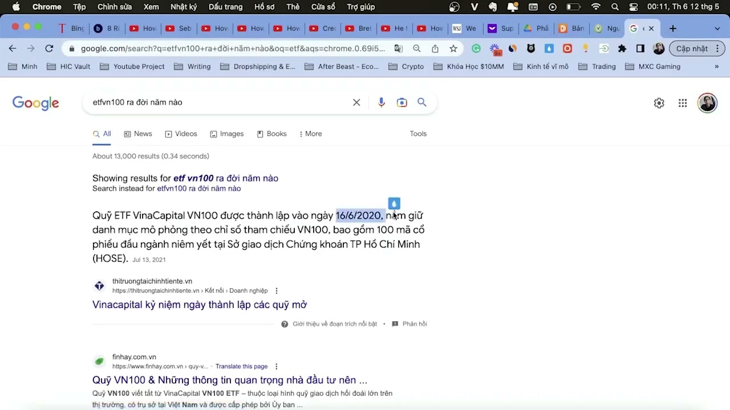730x410 pixels.
Task: Open options for thitruongtaichinhtiente.vn result
Action: pyautogui.click(x=277, y=290)
